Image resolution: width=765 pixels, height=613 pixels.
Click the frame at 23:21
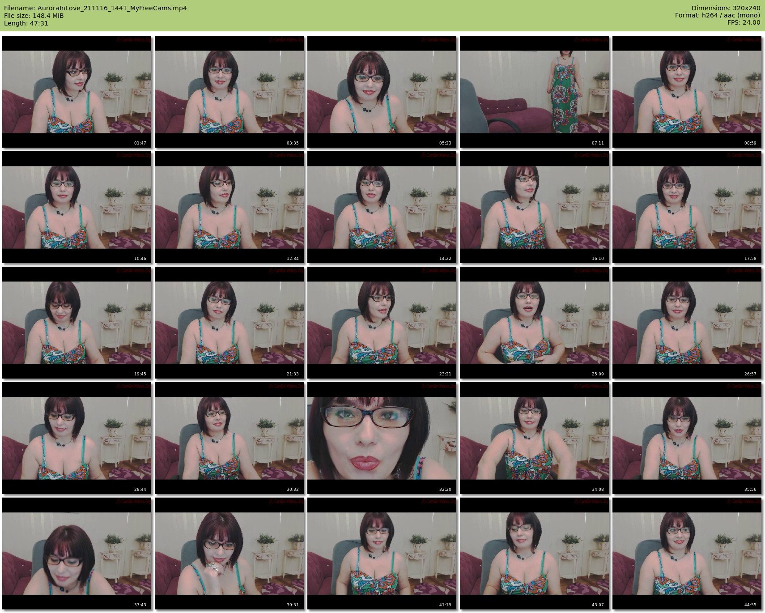click(382, 323)
